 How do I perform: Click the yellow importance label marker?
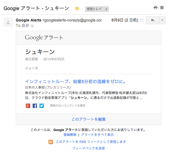pyautogui.click(x=77, y=9)
